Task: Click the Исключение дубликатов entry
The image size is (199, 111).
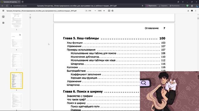Action: 85,57
